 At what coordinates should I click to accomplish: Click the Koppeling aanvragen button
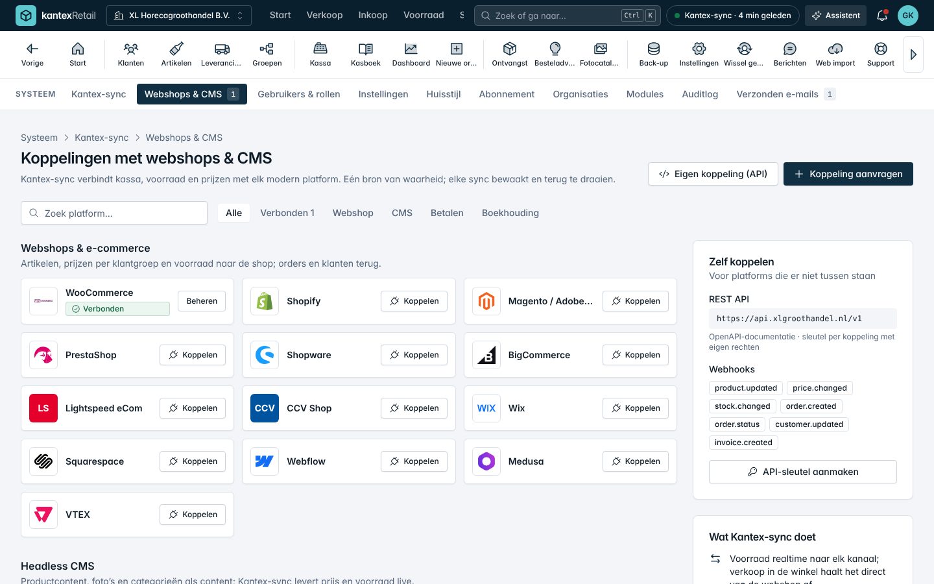848,174
